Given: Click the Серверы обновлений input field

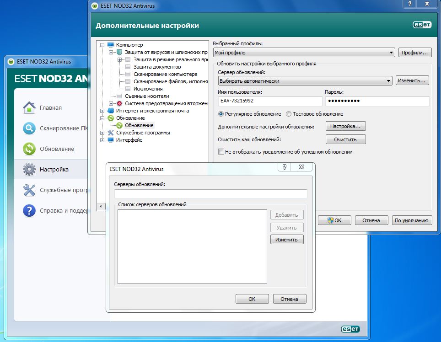Looking at the screenshot, I should click(x=210, y=193).
